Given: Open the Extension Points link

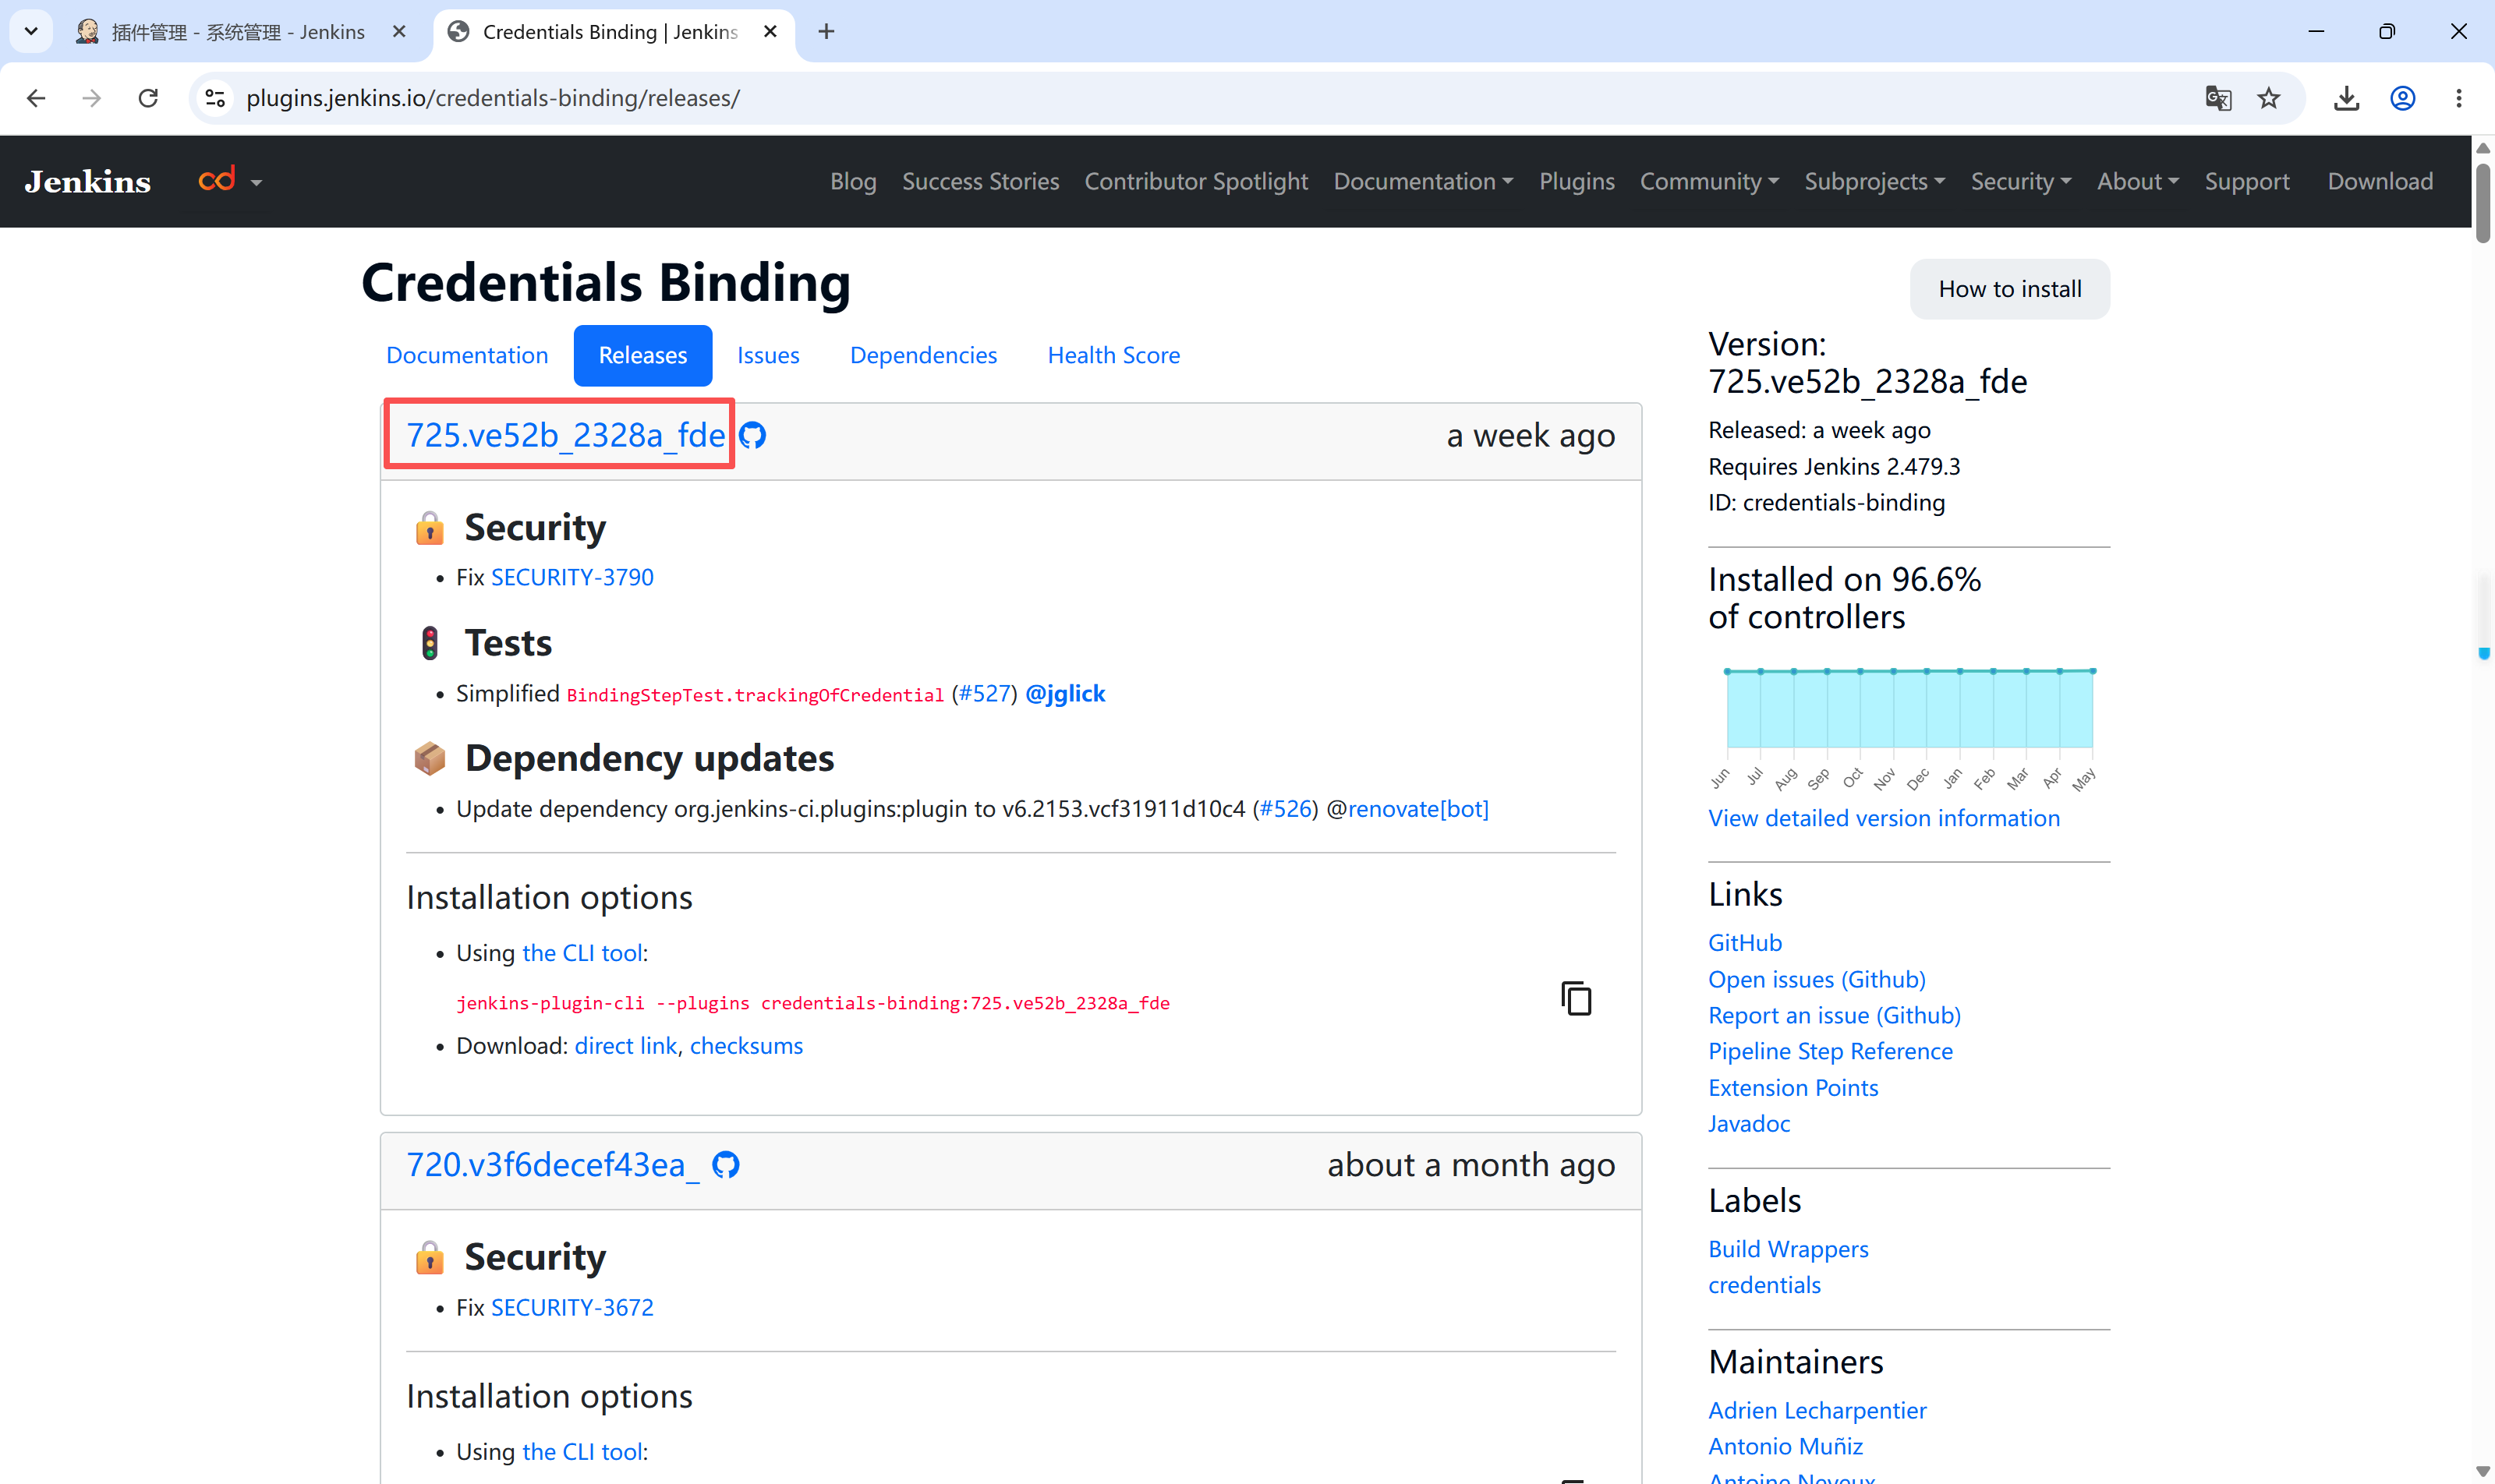Looking at the screenshot, I should click(x=1794, y=1088).
